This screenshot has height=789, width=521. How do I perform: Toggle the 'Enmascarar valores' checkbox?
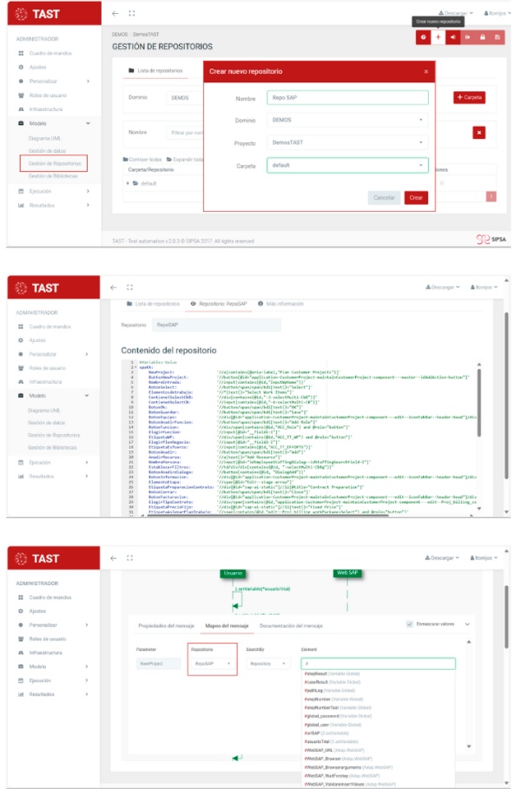(x=410, y=624)
